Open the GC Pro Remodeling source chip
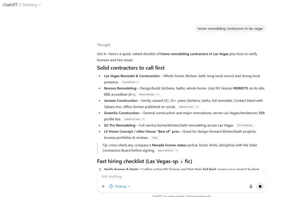Image resolution: width=299 pixels, height=197 pixels. point(245,125)
